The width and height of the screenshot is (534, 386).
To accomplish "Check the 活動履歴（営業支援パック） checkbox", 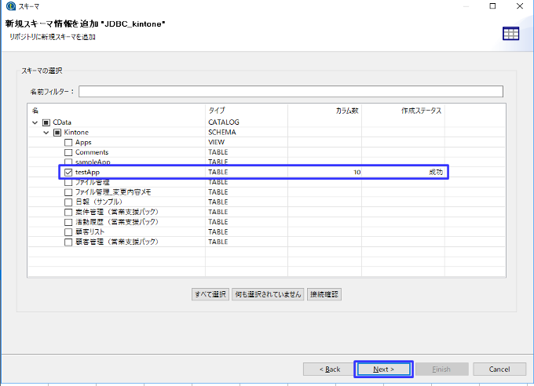I will [x=68, y=222].
